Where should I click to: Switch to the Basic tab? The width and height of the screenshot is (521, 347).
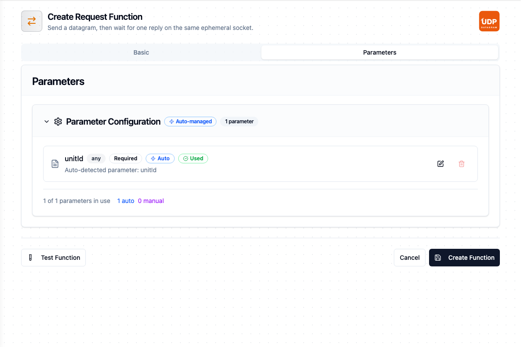pyautogui.click(x=141, y=52)
